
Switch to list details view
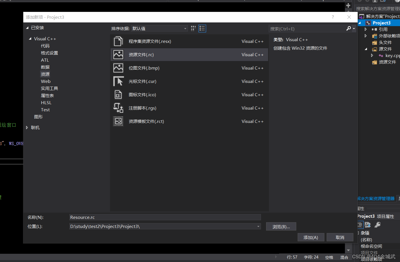pos(202,28)
